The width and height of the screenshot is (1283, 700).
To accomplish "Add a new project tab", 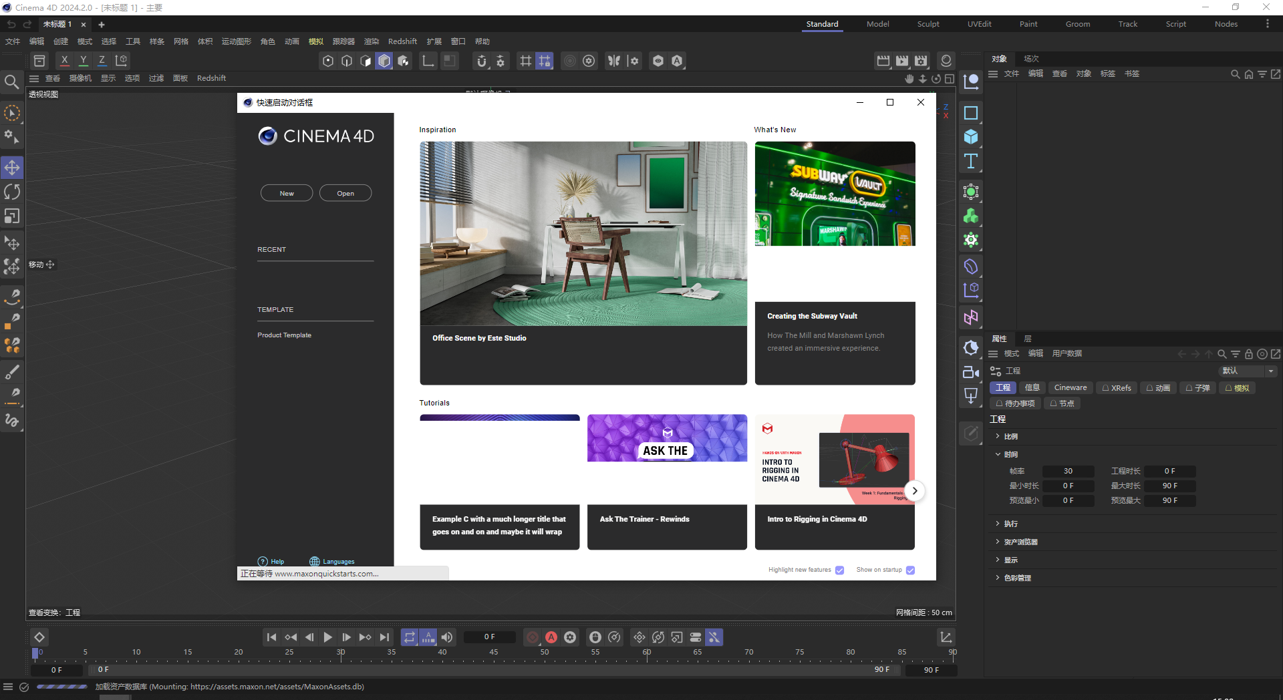I will point(102,25).
